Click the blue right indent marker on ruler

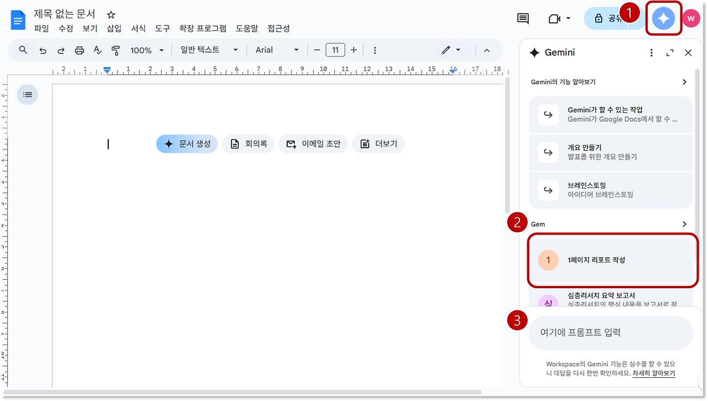coord(452,70)
